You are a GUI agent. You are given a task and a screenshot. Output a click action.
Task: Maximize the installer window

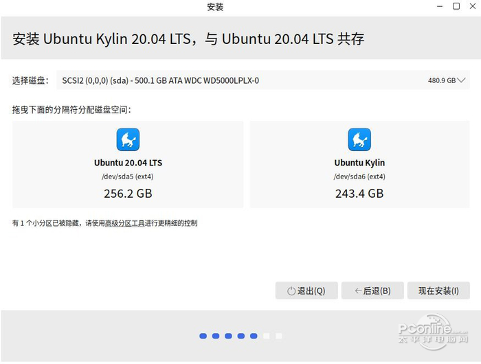456,6
